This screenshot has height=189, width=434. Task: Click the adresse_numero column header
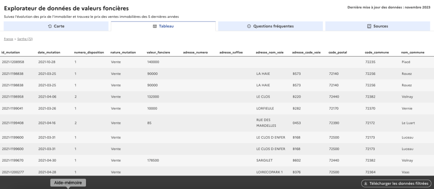click(x=195, y=52)
